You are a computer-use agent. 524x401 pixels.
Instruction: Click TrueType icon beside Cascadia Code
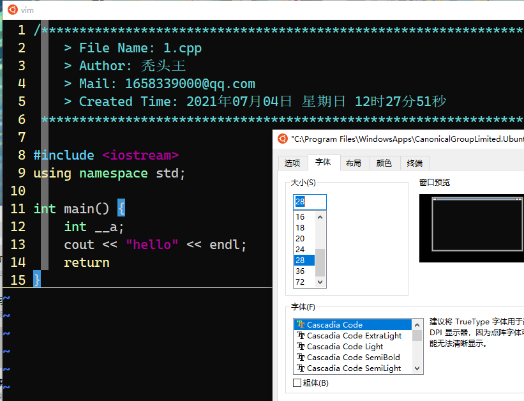pyautogui.click(x=301, y=324)
